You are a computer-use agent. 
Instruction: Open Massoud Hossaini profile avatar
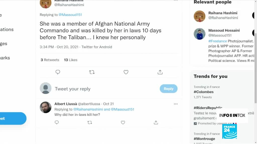click(x=200, y=34)
